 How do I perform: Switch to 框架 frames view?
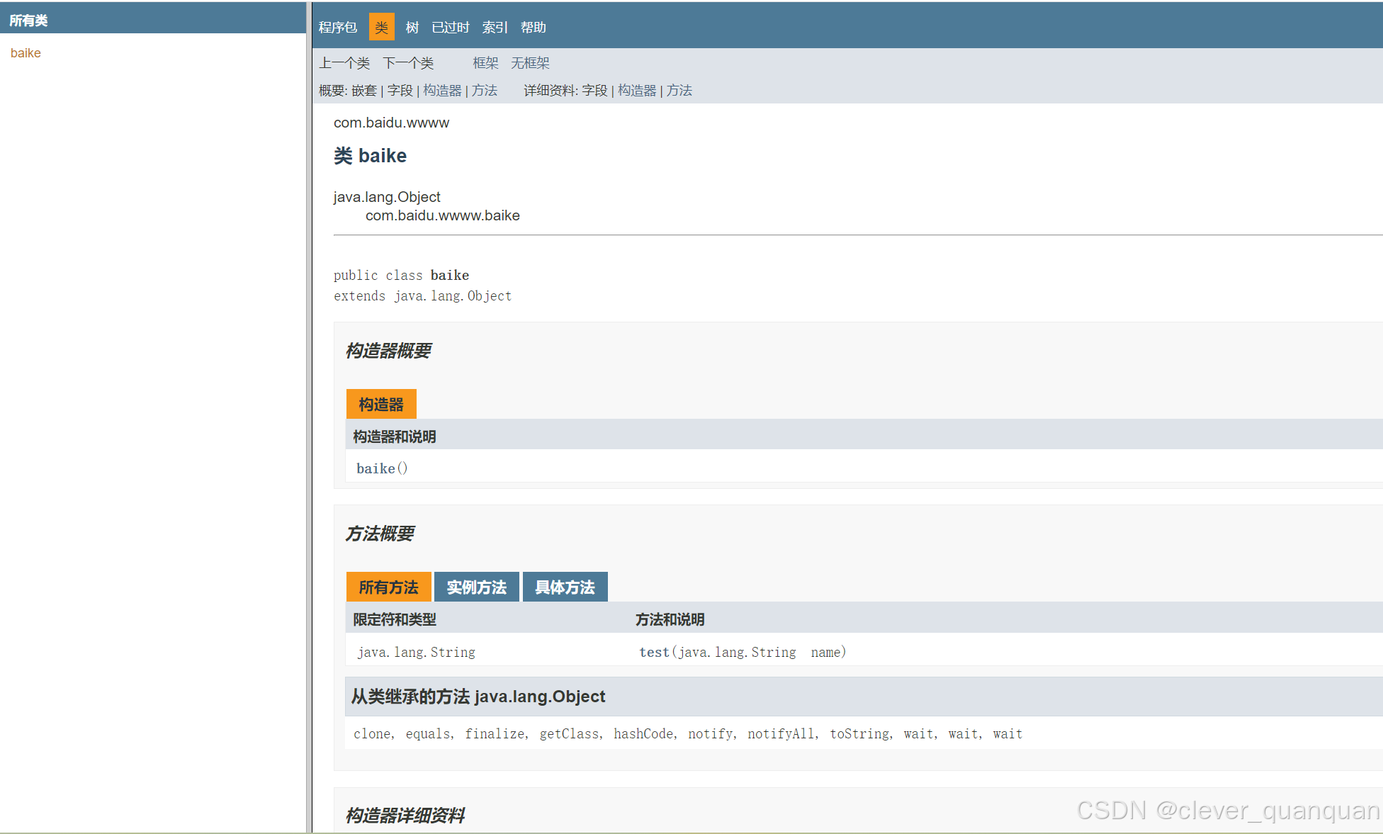485,63
